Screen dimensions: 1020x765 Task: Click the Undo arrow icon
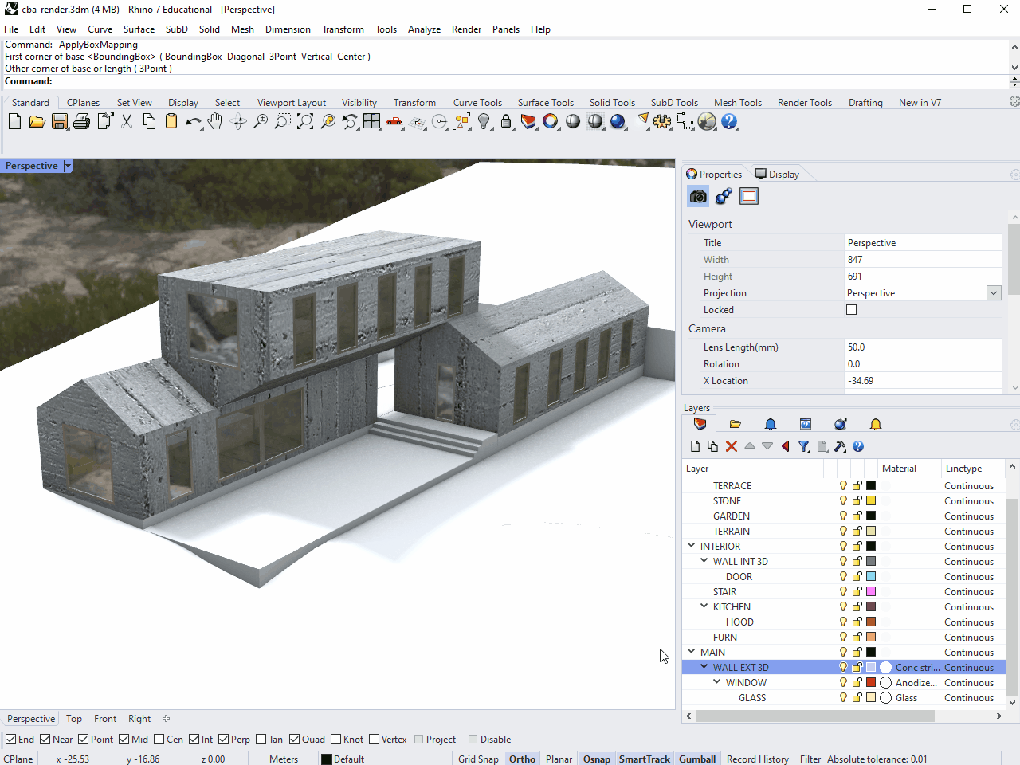coord(193,121)
